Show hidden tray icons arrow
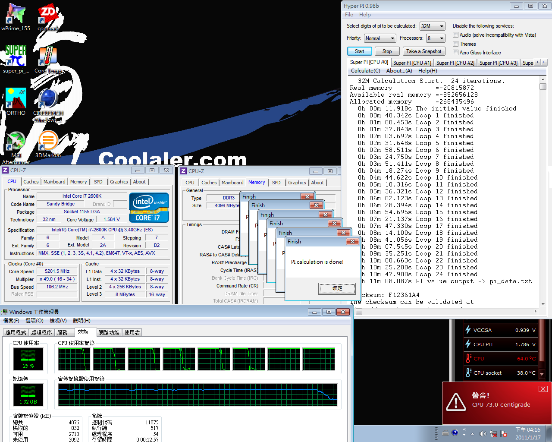 pyautogui.click(x=472, y=433)
